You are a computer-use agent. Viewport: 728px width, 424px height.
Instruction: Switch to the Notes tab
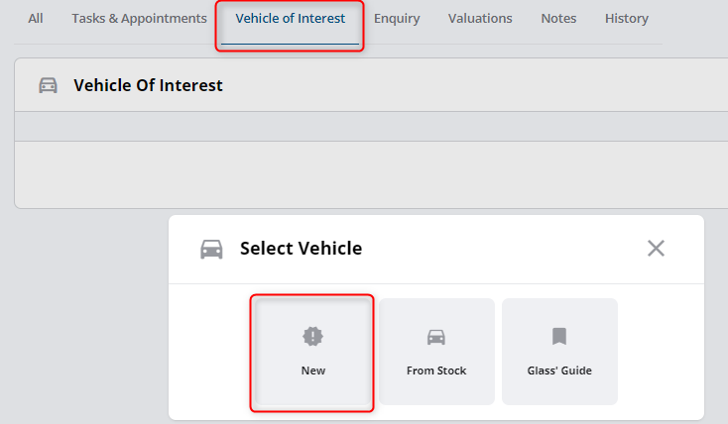pos(558,19)
